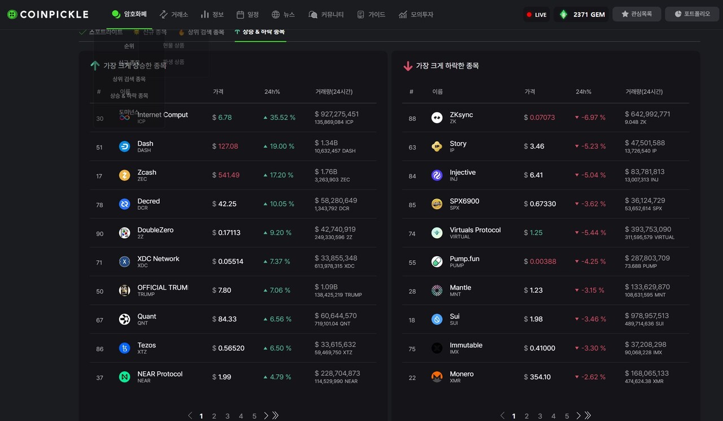Click the Monero coin logo

pos(437,377)
